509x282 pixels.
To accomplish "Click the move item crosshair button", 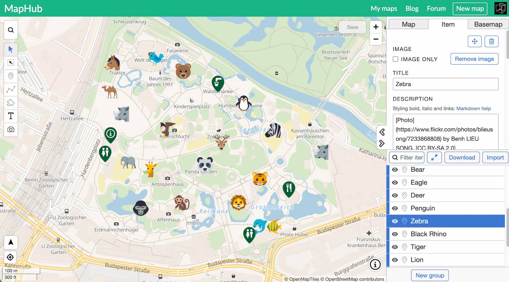I will (x=474, y=41).
